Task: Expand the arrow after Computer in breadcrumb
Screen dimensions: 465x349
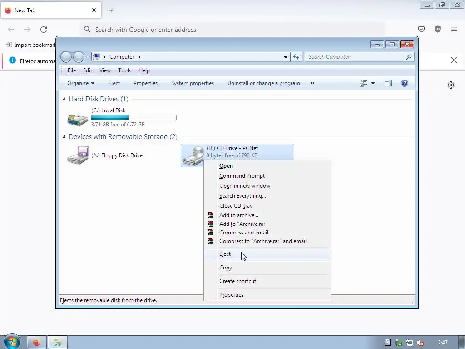Action: click(139, 57)
